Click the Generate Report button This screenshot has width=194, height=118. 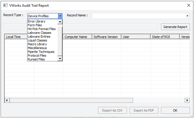175,27
